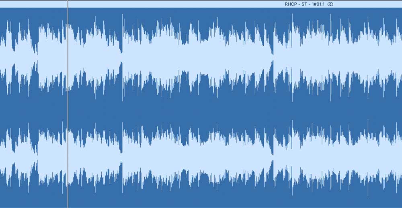Select the region name RHCP - ST - 1#01.1
Viewport: 402px width, 208px height.
coord(304,4)
